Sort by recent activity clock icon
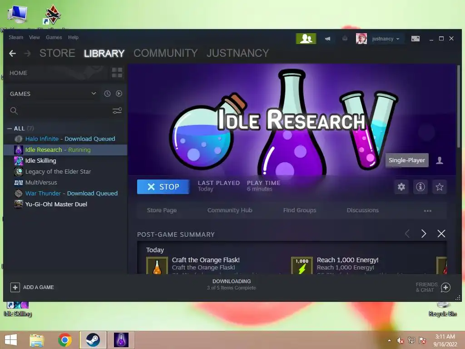Image resolution: width=465 pixels, height=349 pixels. (107, 94)
